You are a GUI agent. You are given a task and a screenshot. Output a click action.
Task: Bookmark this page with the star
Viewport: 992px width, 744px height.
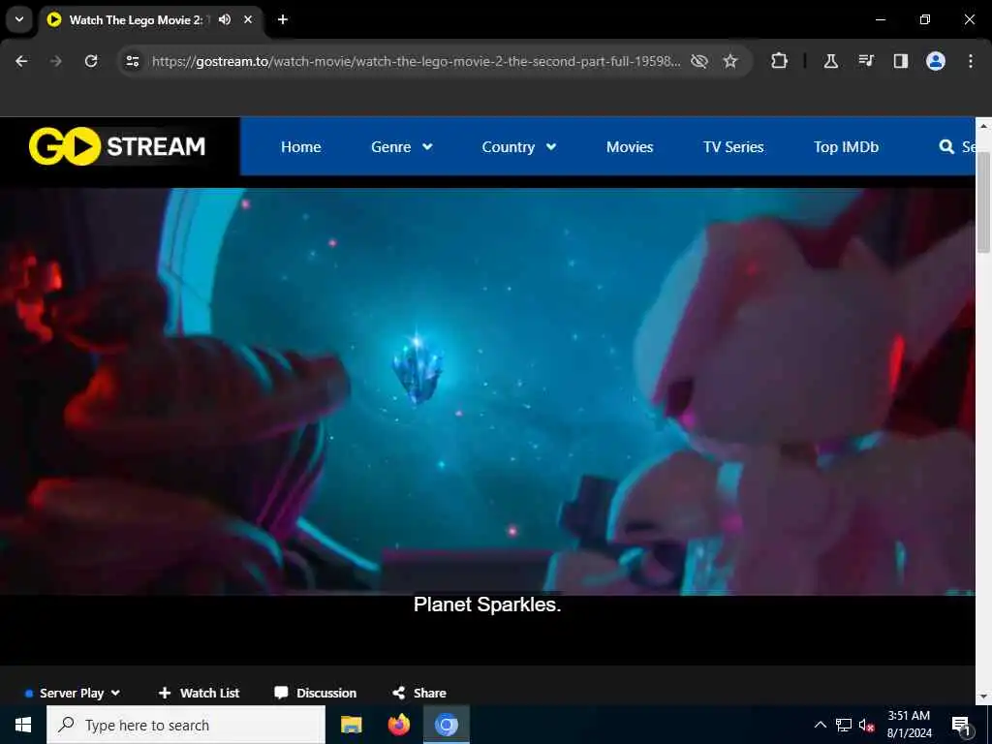(730, 61)
